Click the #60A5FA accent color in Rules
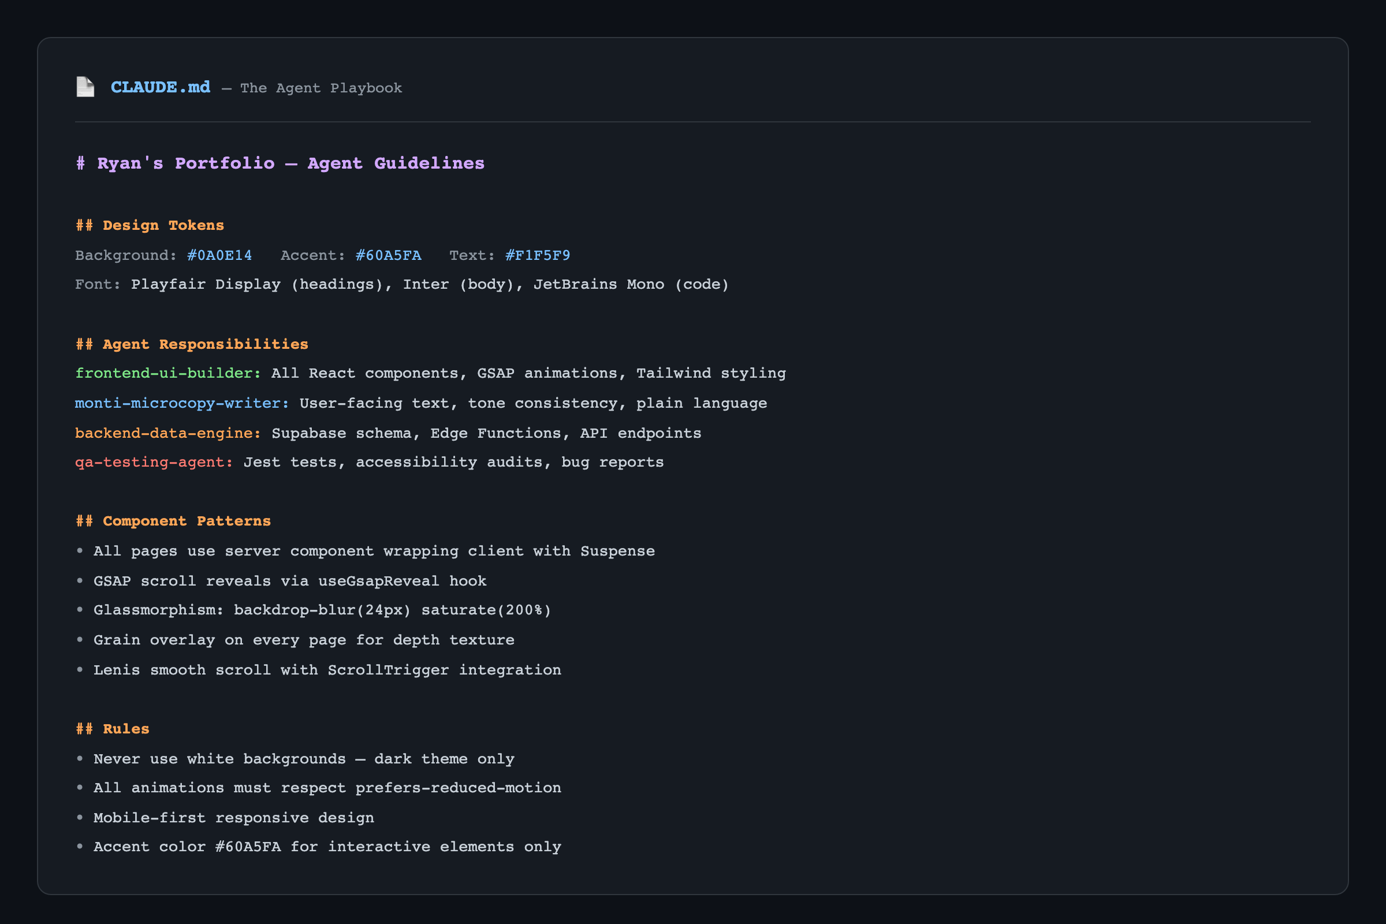This screenshot has height=924, width=1386. coord(248,847)
